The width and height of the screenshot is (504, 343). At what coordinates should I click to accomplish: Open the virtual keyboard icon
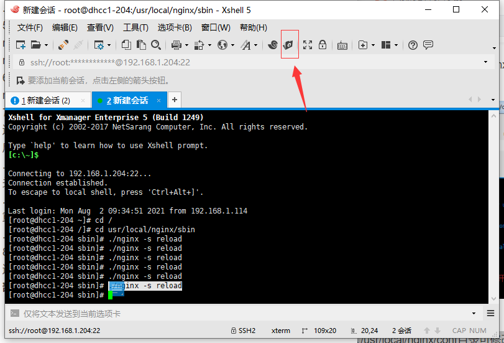pos(342,45)
